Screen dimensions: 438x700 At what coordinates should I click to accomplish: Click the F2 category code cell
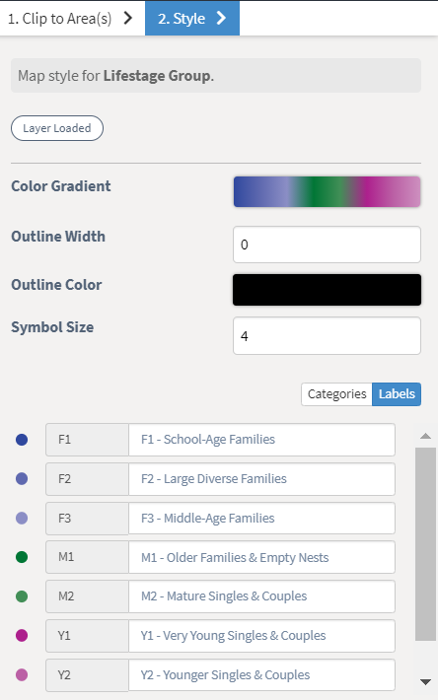(87, 479)
